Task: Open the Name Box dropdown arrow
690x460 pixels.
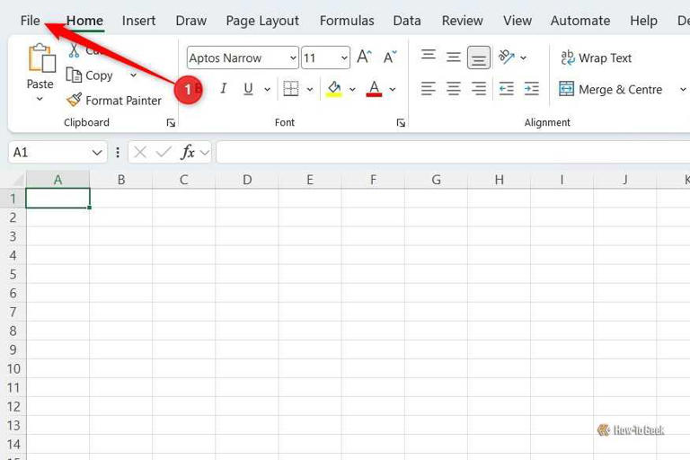Action: pyautogui.click(x=97, y=153)
